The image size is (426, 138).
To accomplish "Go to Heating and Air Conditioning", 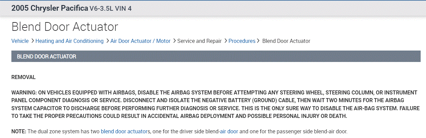I will point(69,41).
